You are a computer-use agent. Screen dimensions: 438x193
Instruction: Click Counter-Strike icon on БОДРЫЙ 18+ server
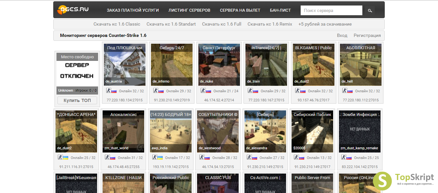(x=155, y=157)
